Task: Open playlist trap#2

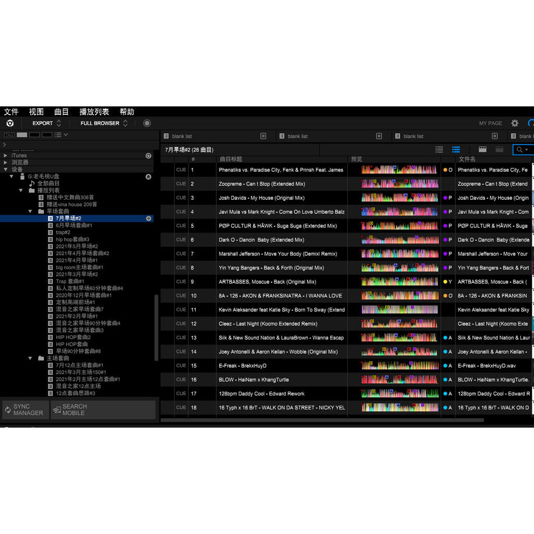Action: [x=63, y=232]
